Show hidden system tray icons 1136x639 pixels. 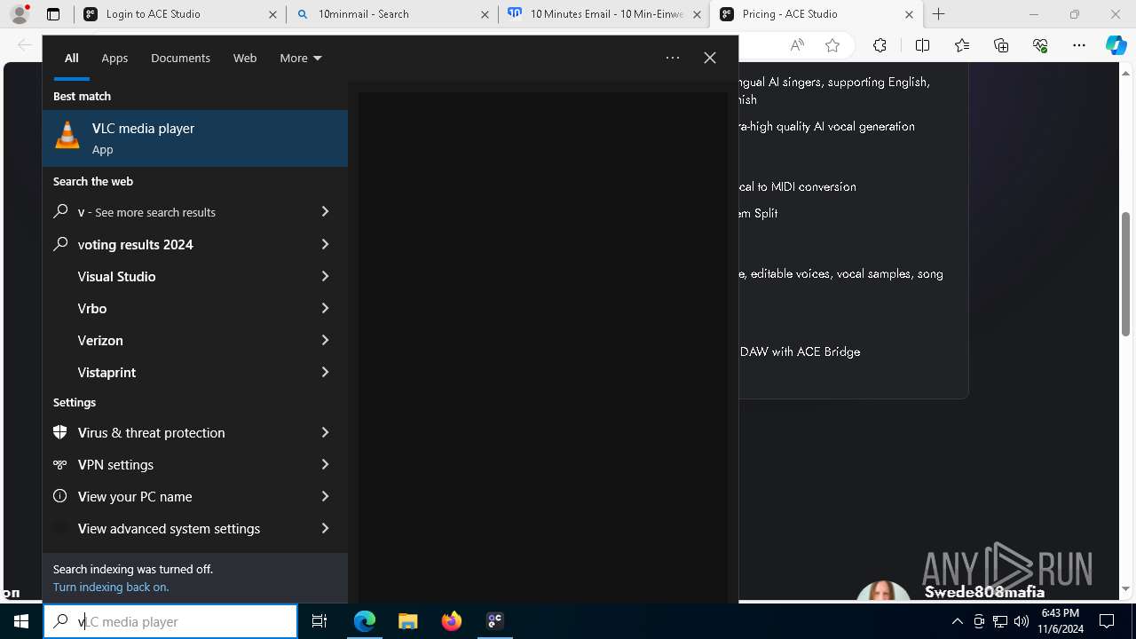[x=957, y=621]
